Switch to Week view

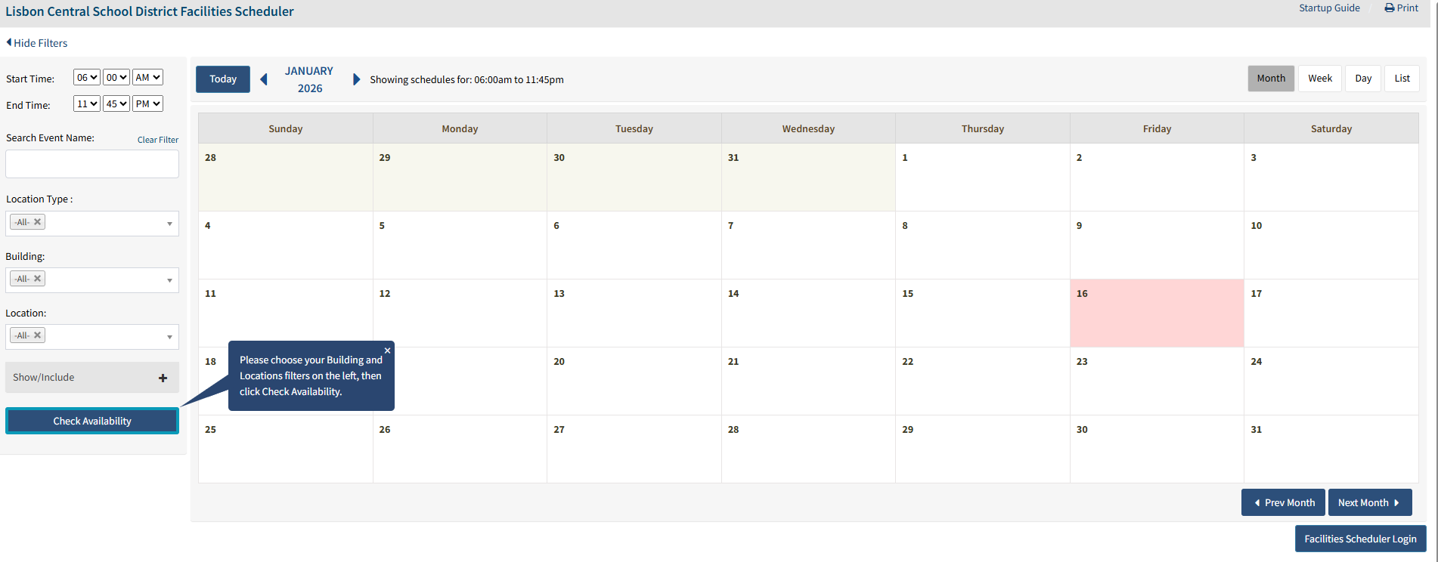1320,79
